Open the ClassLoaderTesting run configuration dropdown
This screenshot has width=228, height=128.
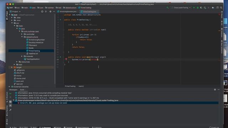[181, 8]
